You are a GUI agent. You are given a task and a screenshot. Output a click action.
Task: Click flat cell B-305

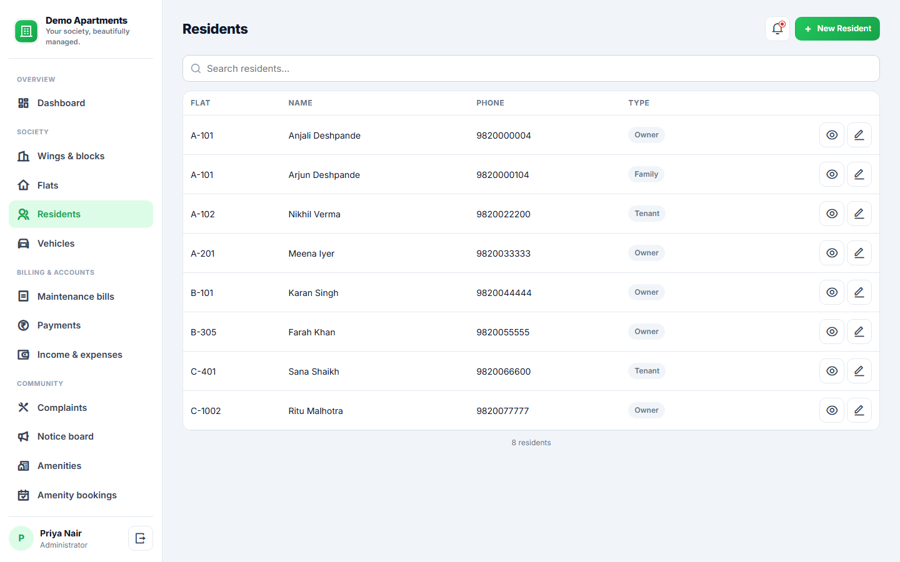[204, 332]
